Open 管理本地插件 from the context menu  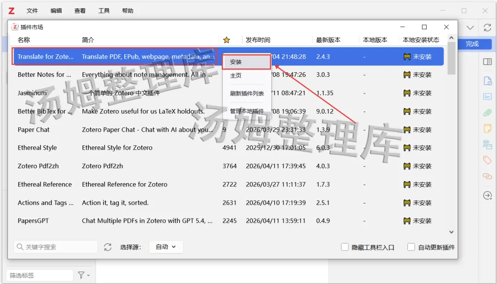247,111
